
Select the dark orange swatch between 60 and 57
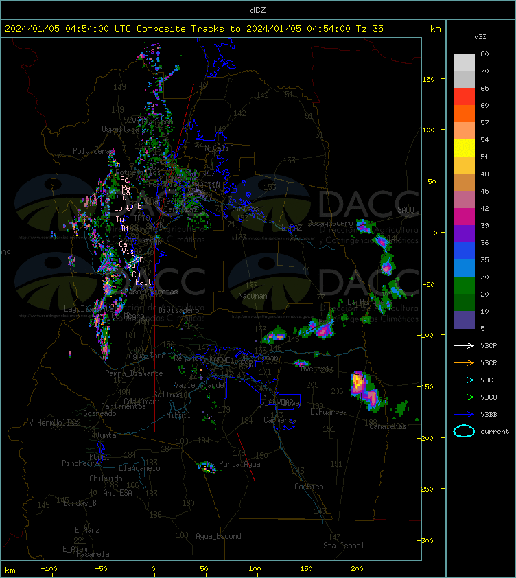point(464,113)
